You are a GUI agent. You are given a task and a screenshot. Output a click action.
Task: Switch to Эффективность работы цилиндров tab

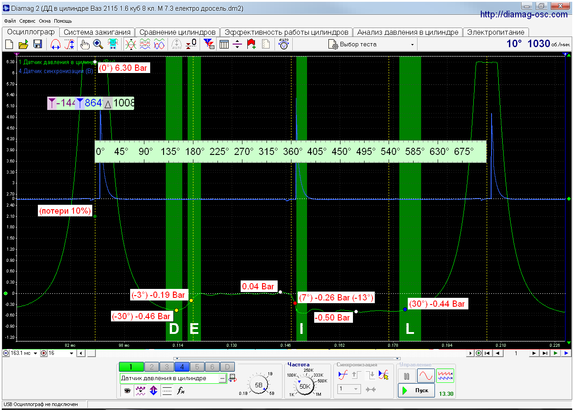[287, 32]
